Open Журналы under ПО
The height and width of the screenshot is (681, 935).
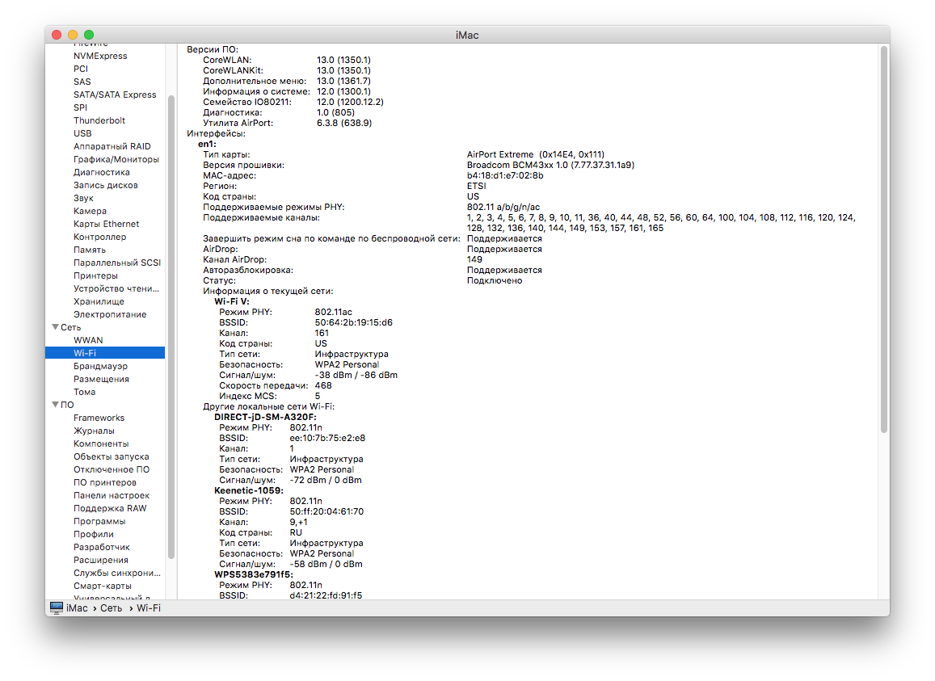coord(94,431)
